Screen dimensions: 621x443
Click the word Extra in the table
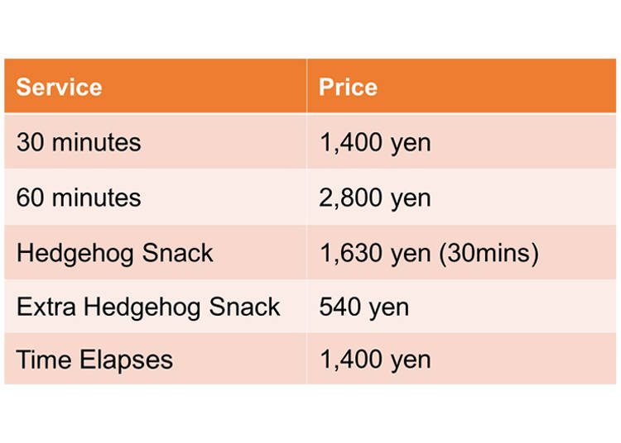point(46,307)
